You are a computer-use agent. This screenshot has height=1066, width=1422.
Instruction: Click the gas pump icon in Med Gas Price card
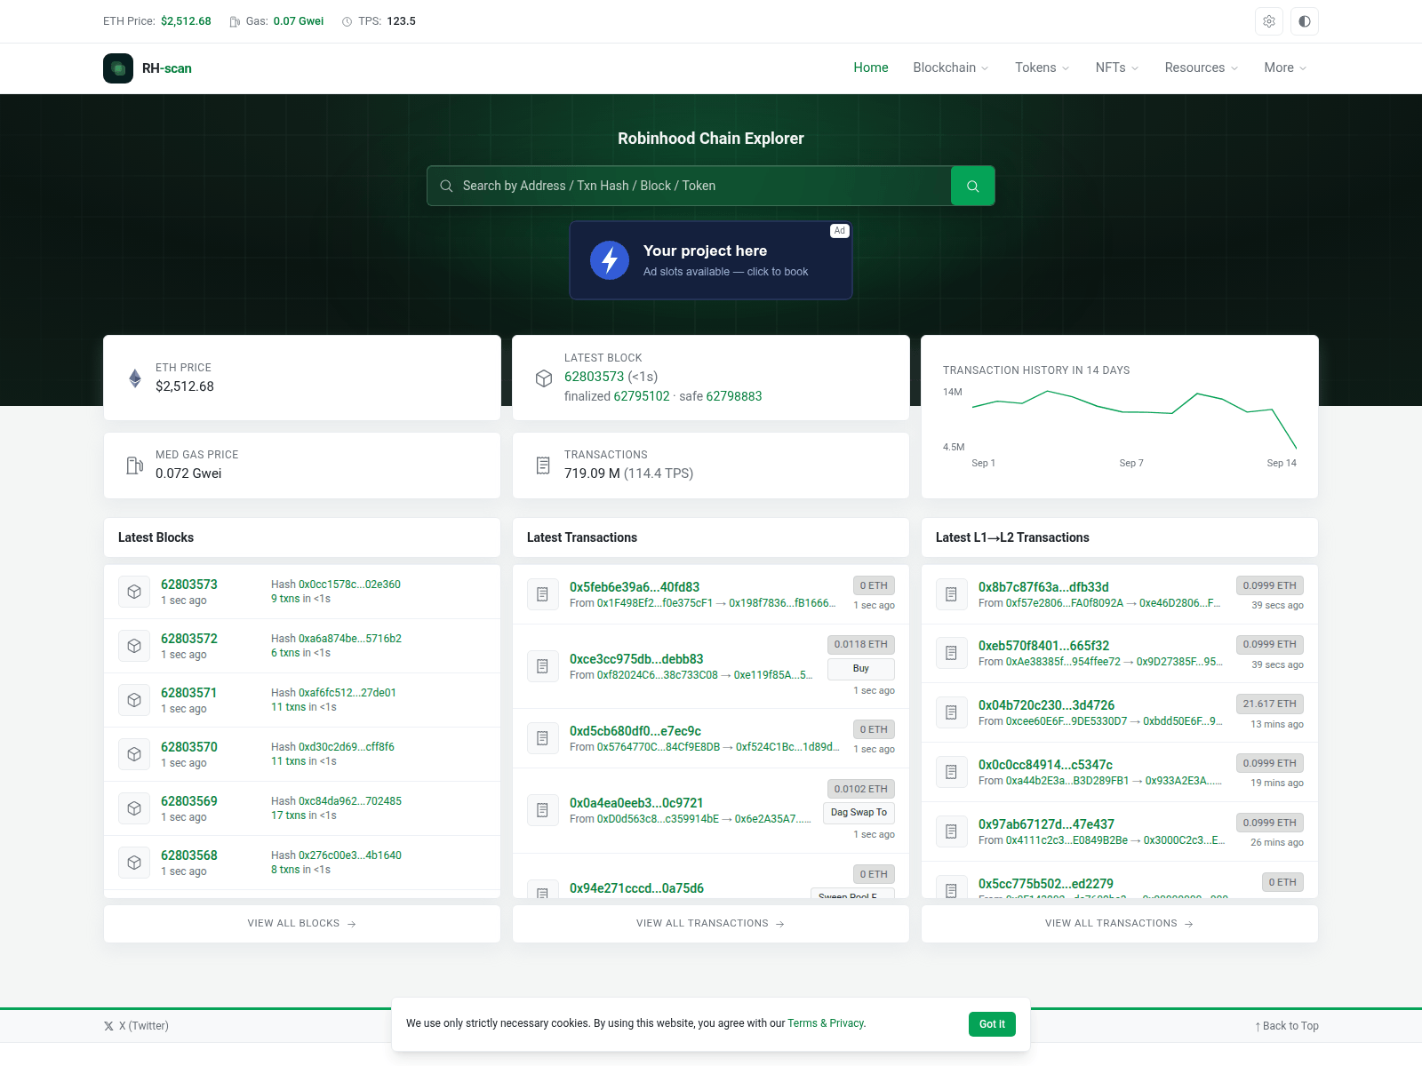[x=135, y=465]
